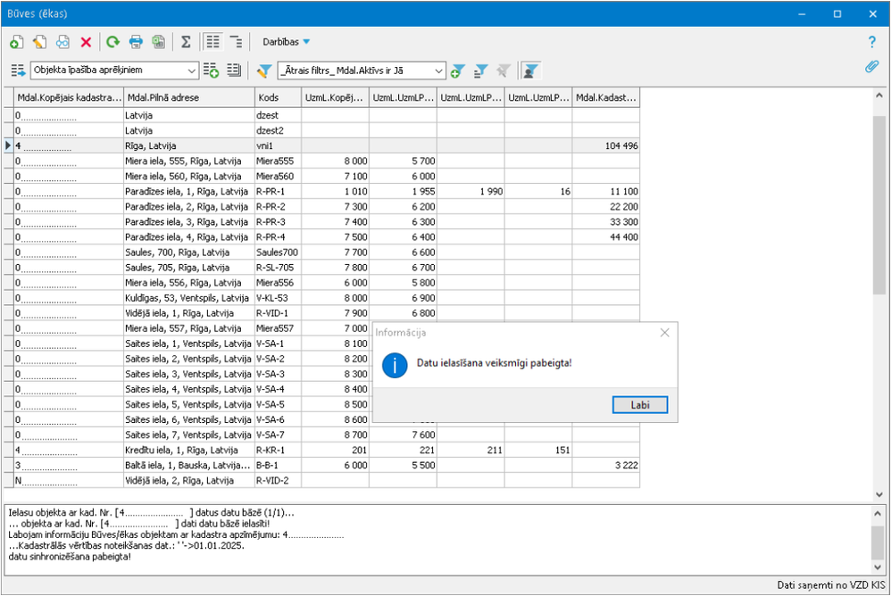
Task: Switch to the grid list view
Action: [213, 42]
